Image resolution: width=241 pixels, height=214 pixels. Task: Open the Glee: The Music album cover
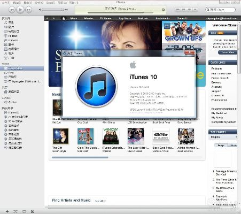(85, 136)
